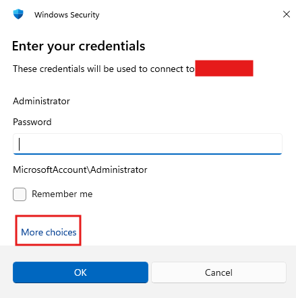
Task: Enable the Remember me checkbox
Action: (20, 194)
